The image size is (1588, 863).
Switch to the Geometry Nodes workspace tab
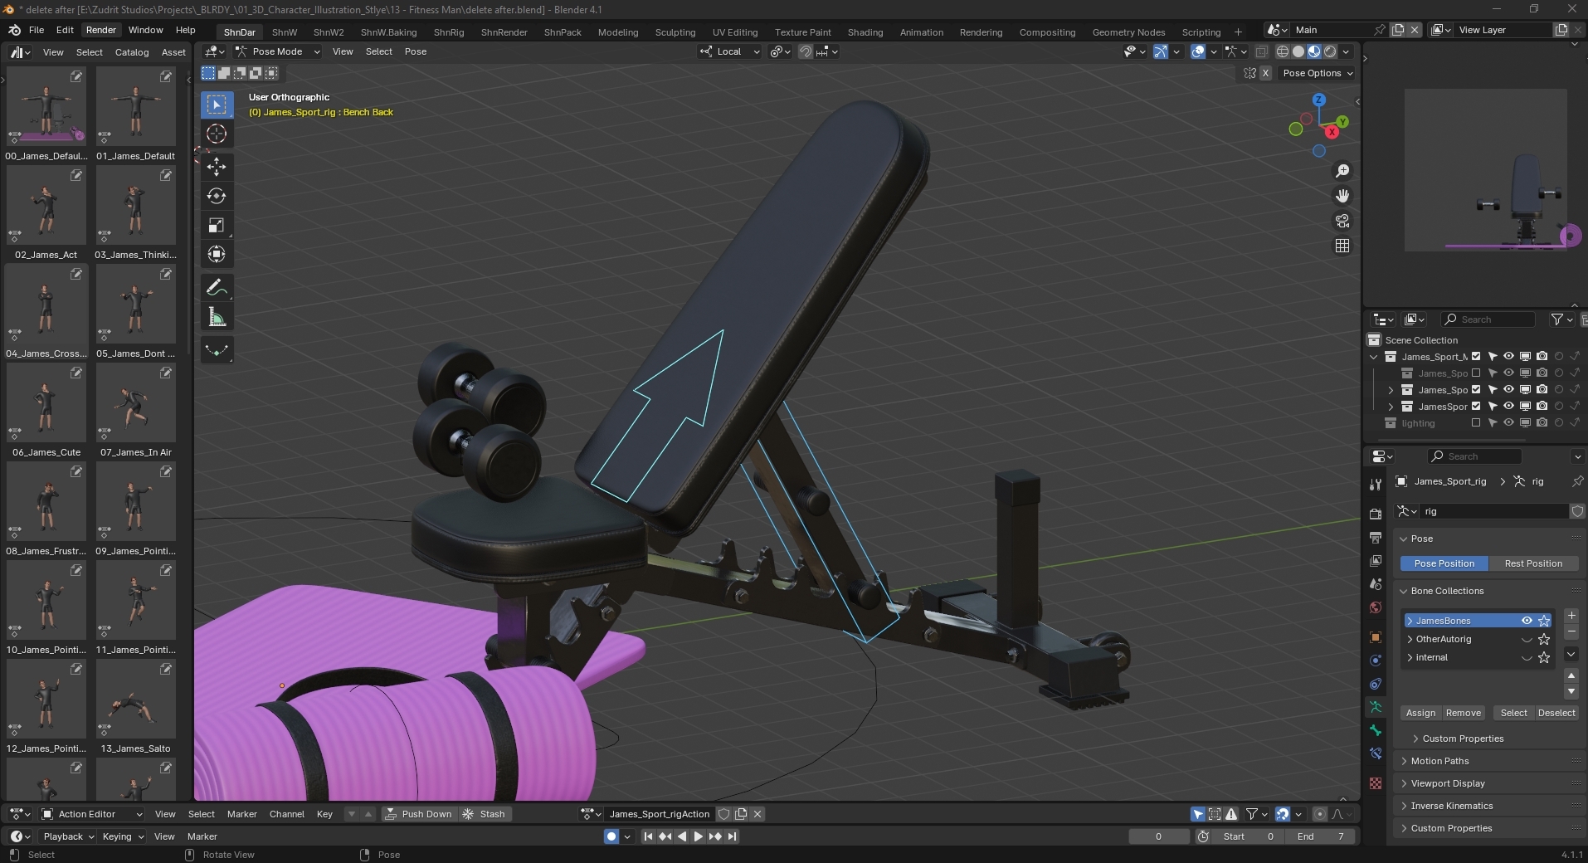click(x=1128, y=32)
